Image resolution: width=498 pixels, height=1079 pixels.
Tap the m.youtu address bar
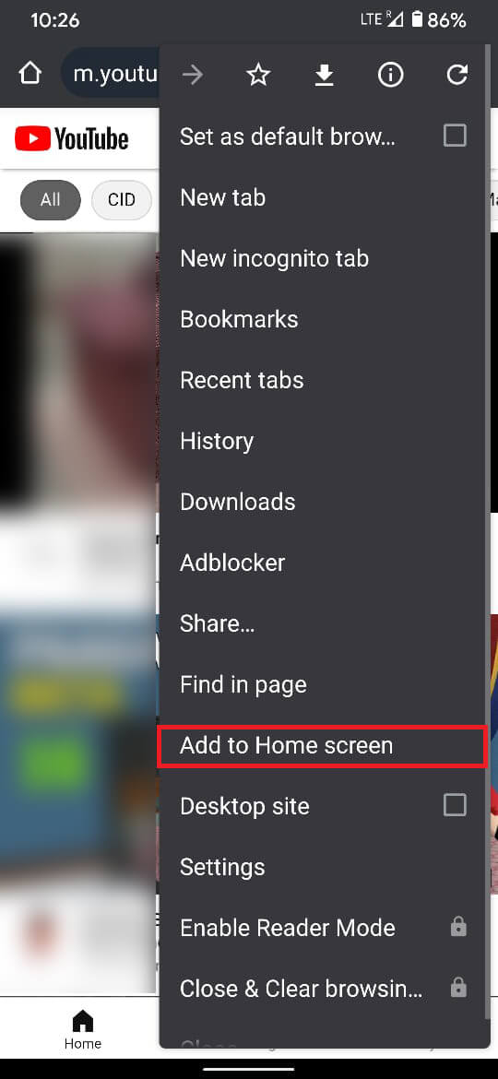pyautogui.click(x=110, y=74)
